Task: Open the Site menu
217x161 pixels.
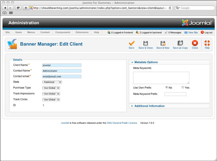Action: [x=8, y=32]
